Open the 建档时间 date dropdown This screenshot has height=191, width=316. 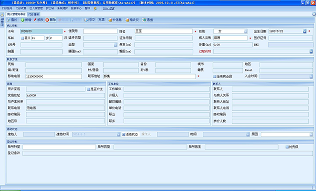118,134
